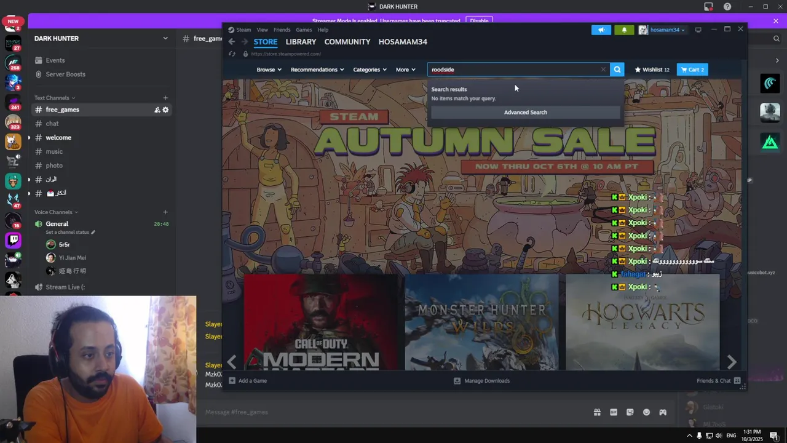Switch to the Steam COMMUNITY tab
This screenshot has height=443, width=787.
[x=347, y=42]
